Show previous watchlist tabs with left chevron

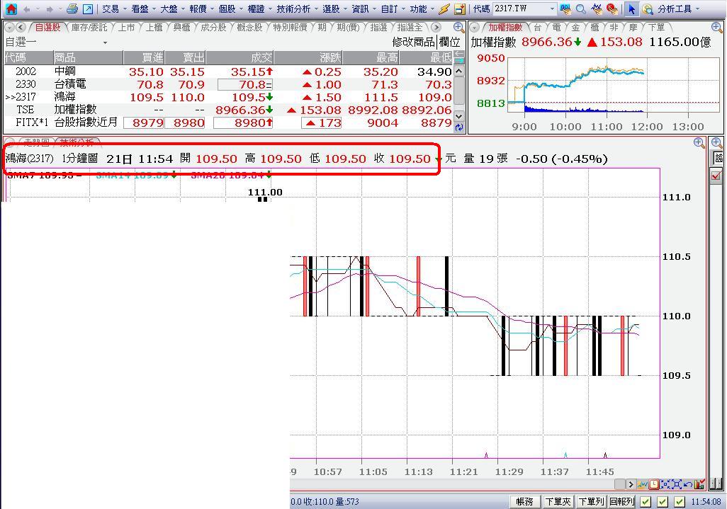tap(21, 28)
